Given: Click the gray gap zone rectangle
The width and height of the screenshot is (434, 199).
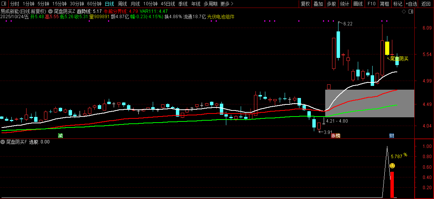Looking at the screenshot, I should [x=370, y=103].
